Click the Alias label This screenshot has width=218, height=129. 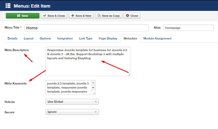(x=157, y=28)
